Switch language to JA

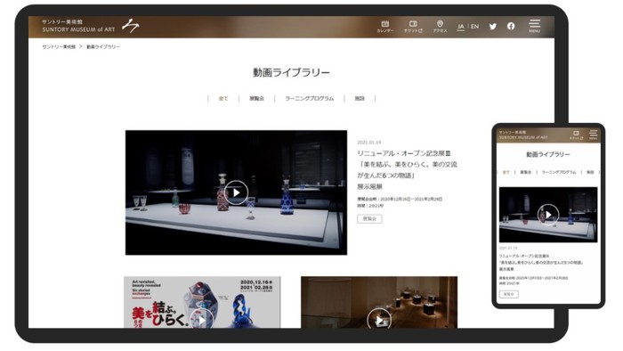[x=460, y=27]
